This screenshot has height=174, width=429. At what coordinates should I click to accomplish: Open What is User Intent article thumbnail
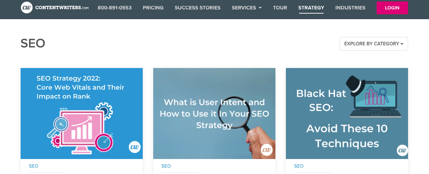(x=214, y=113)
